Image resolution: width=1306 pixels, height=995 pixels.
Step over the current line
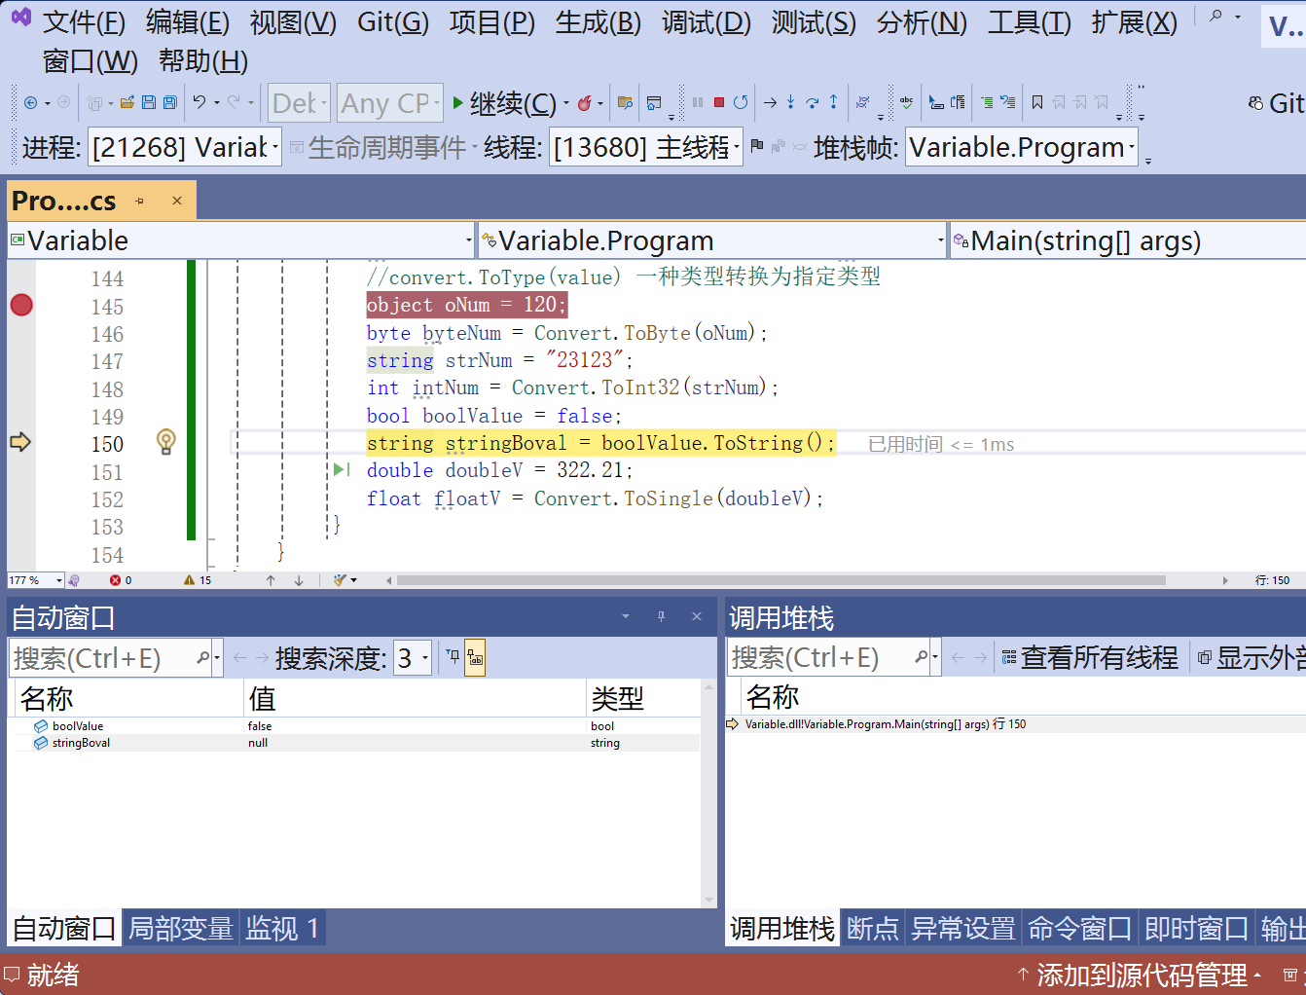[x=813, y=101]
